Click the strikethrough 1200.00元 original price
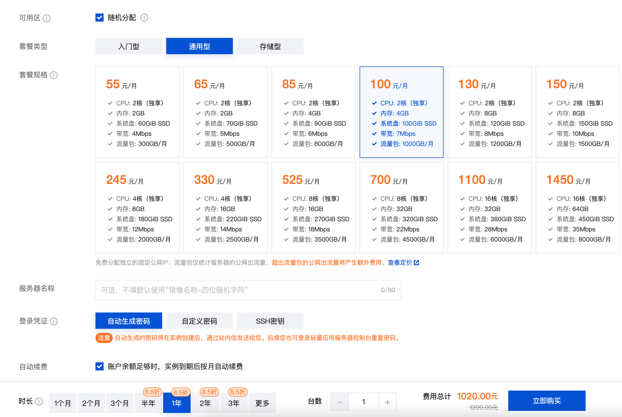 click(x=483, y=407)
